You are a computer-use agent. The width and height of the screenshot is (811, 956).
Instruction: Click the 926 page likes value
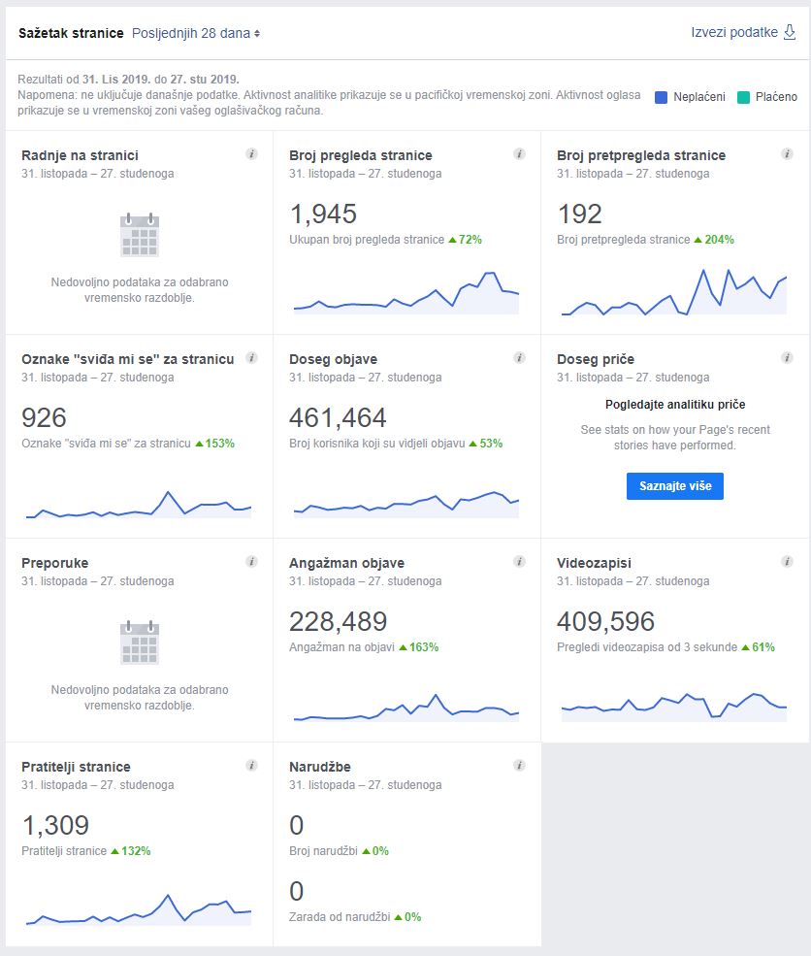pyautogui.click(x=44, y=417)
